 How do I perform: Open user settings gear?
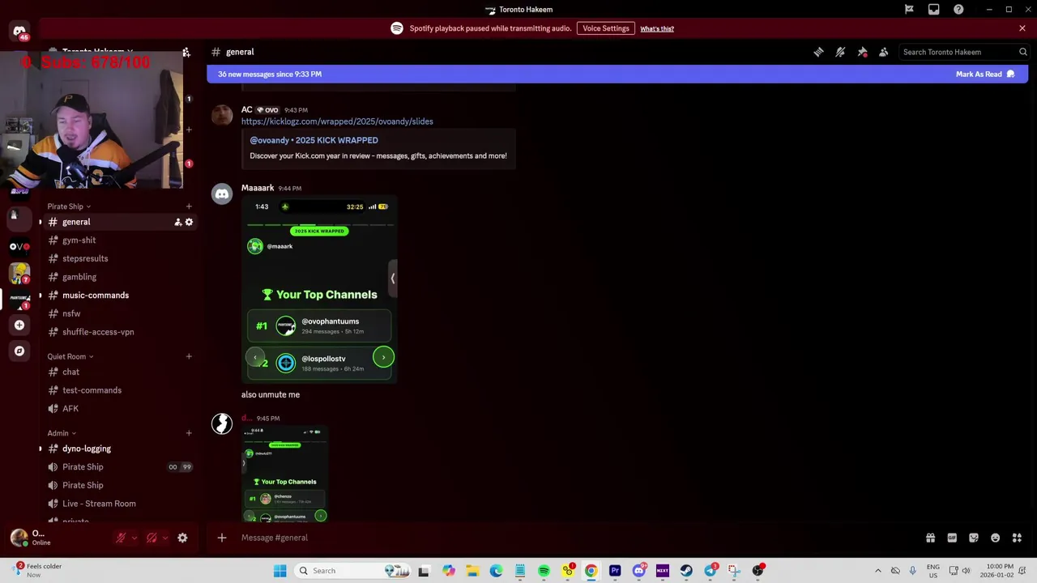tap(182, 538)
